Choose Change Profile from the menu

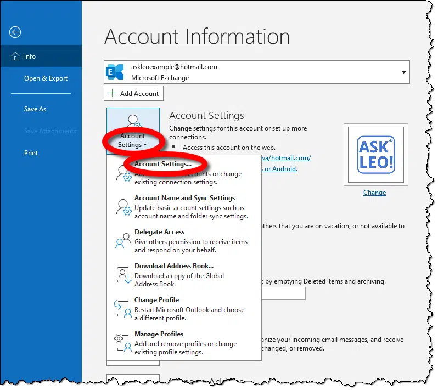184,309
